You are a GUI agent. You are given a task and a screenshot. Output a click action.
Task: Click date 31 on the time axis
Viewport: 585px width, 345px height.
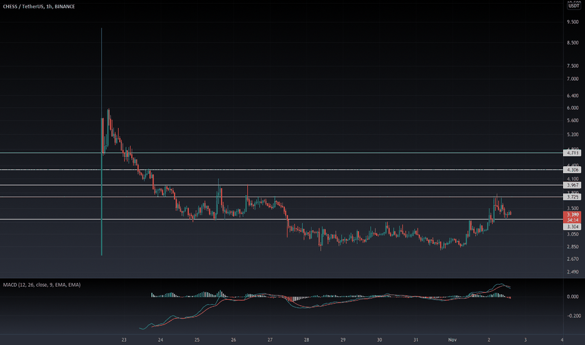pyautogui.click(x=416, y=340)
